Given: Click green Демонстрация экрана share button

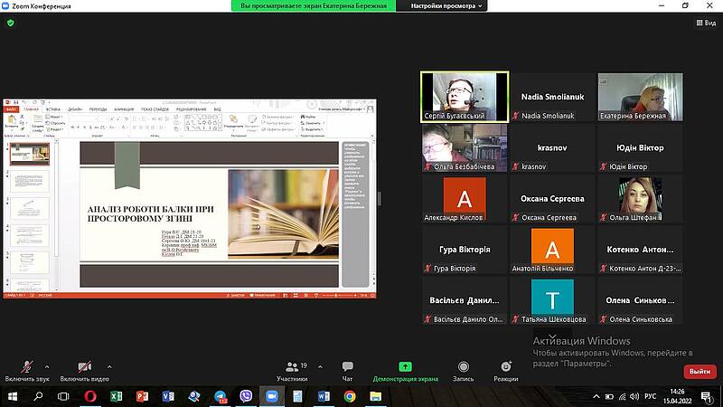Looking at the screenshot, I should point(406,370).
